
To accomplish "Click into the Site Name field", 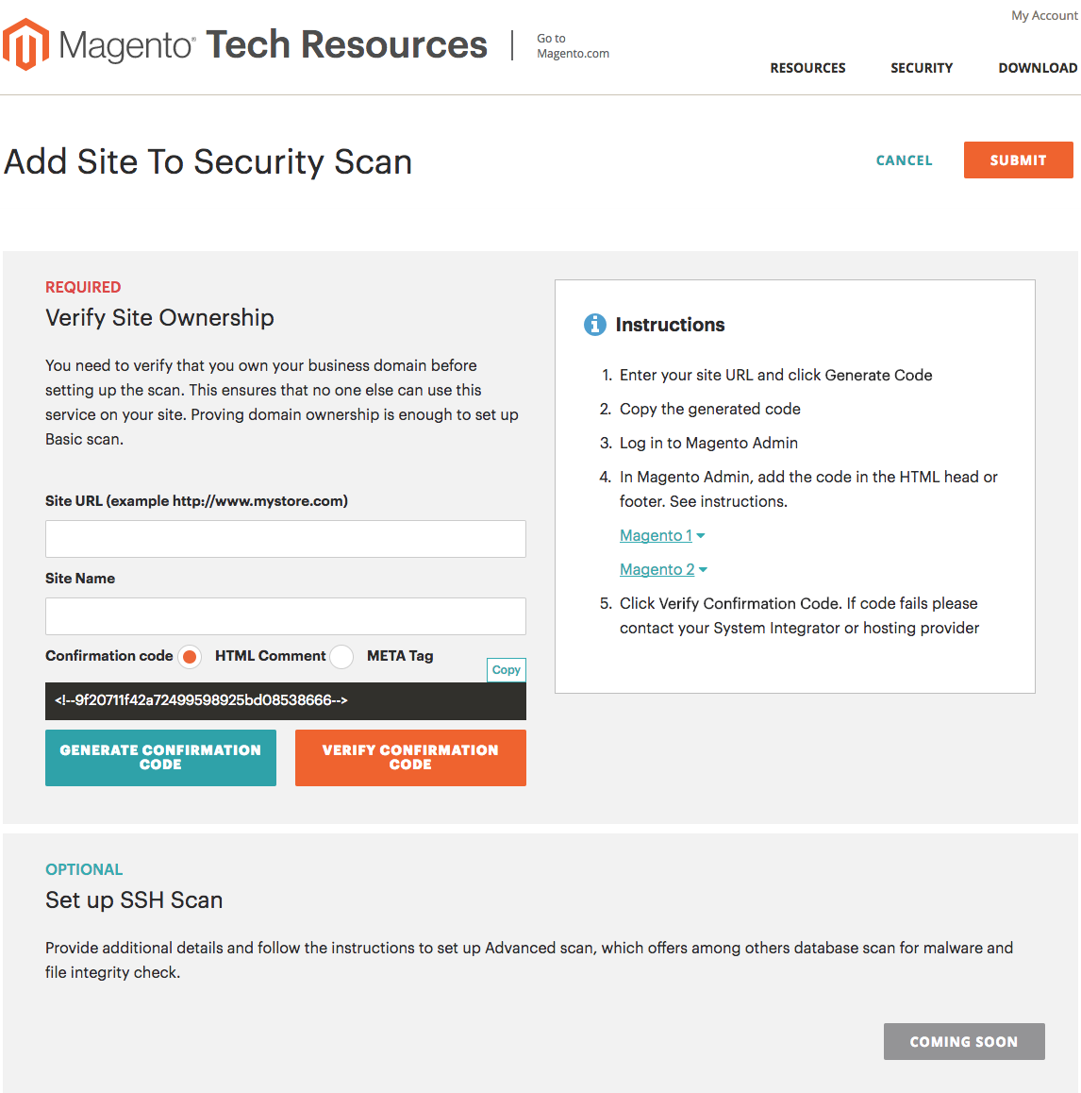I will pos(286,616).
